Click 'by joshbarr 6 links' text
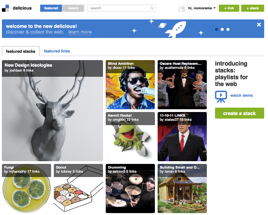Screen dimensions: 268x215 [19, 70]
